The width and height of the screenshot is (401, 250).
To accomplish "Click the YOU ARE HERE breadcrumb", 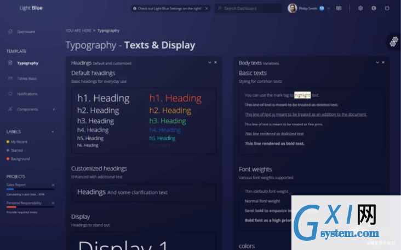I will (78, 31).
